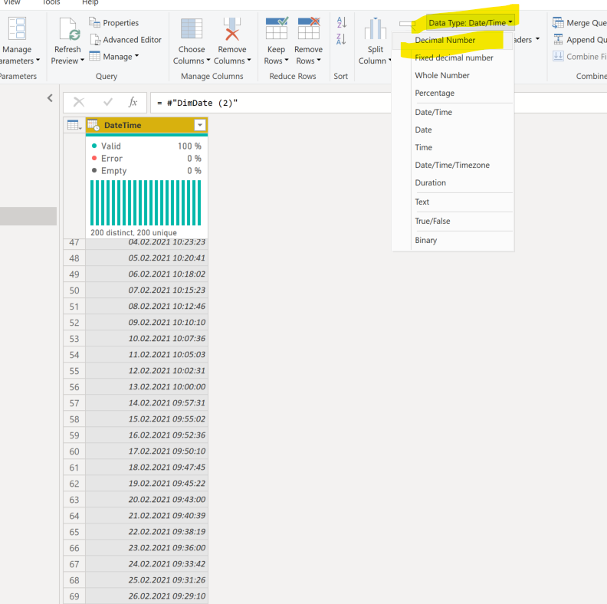This screenshot has width=607, height=604.
Task: Click the column distribution histogram
Action: (x=146, y=202)
